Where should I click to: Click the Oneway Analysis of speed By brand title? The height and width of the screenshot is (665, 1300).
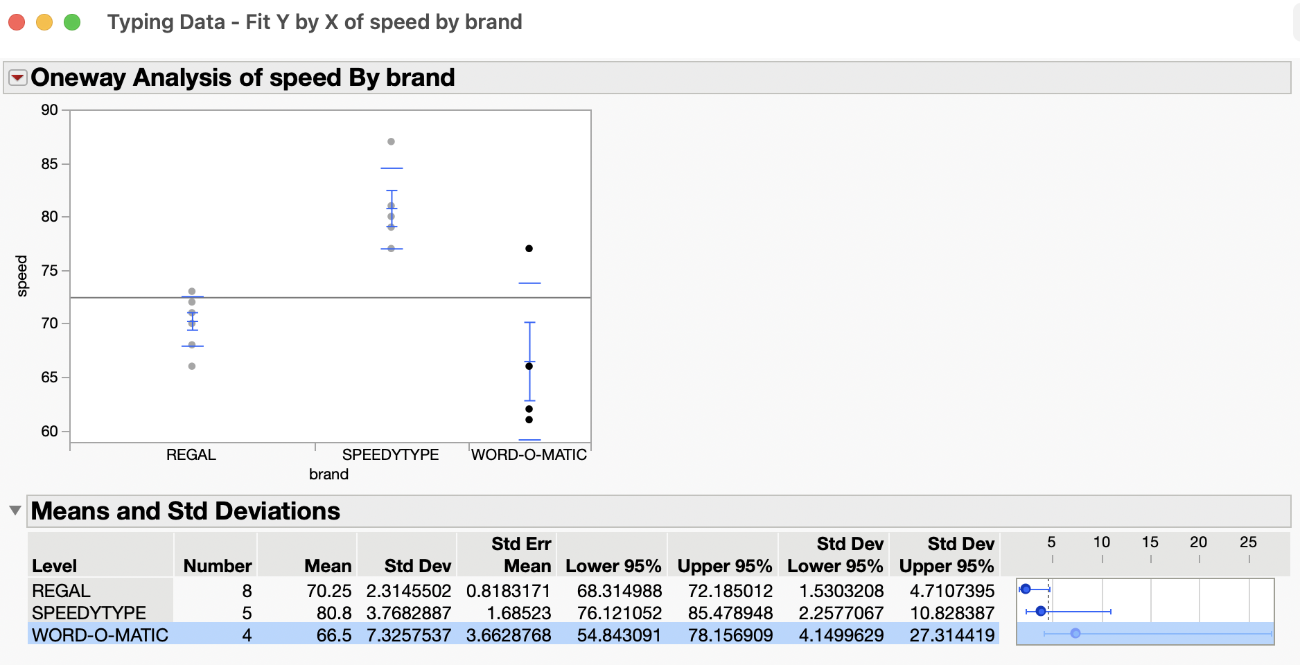[243, 78]
